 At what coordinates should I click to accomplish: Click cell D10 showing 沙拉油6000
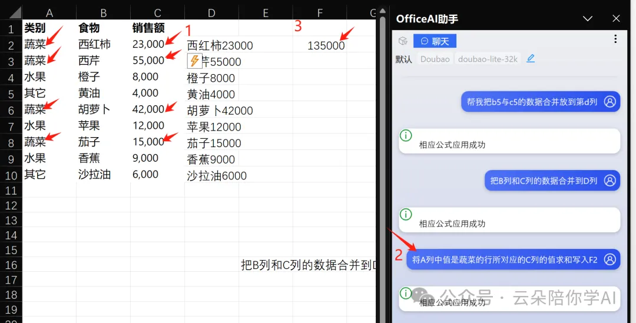(211, 175)
